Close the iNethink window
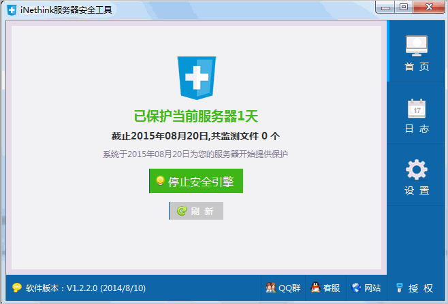This screenshot has width=448, height=304. click(x=429, y=7)
